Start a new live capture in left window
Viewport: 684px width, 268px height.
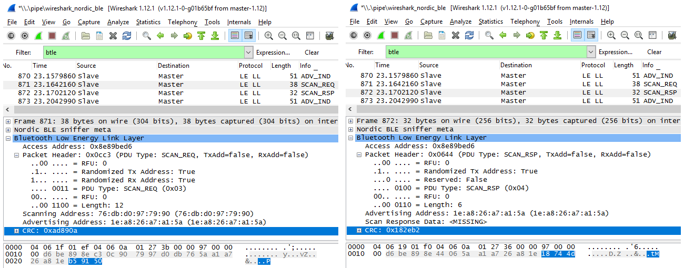38,36
